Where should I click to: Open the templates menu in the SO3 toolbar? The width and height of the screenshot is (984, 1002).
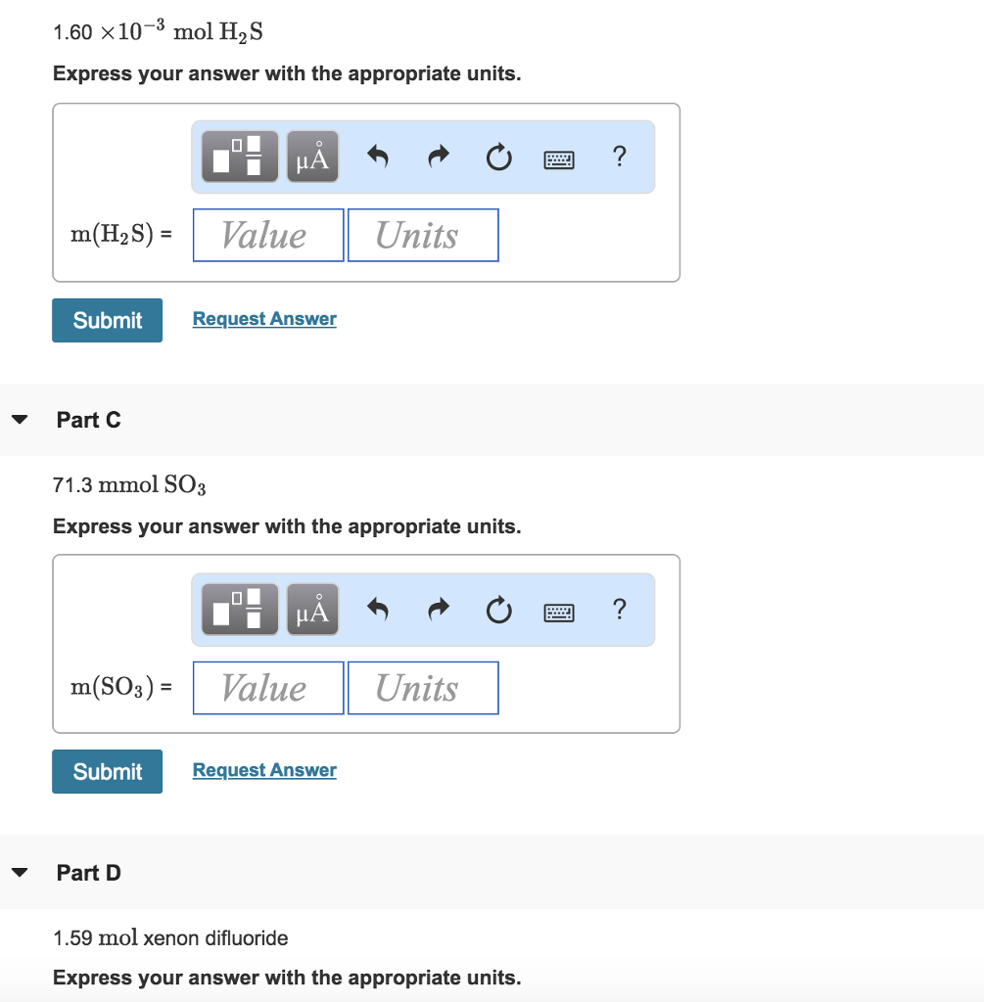coord(239,609)
